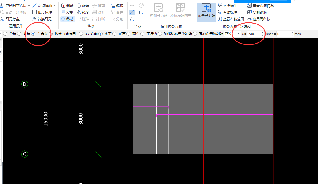Select the 垂直 vertical radio option
The width and height of the screenshot is (318, 184).
click(114, 34)
